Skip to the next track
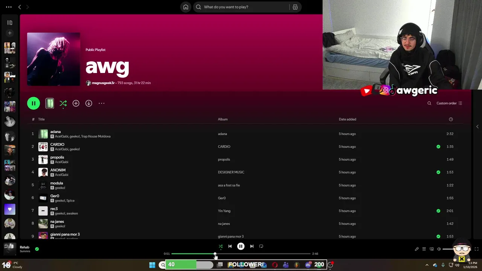Viewport: 482px width, 271px height. click(252, 246)
